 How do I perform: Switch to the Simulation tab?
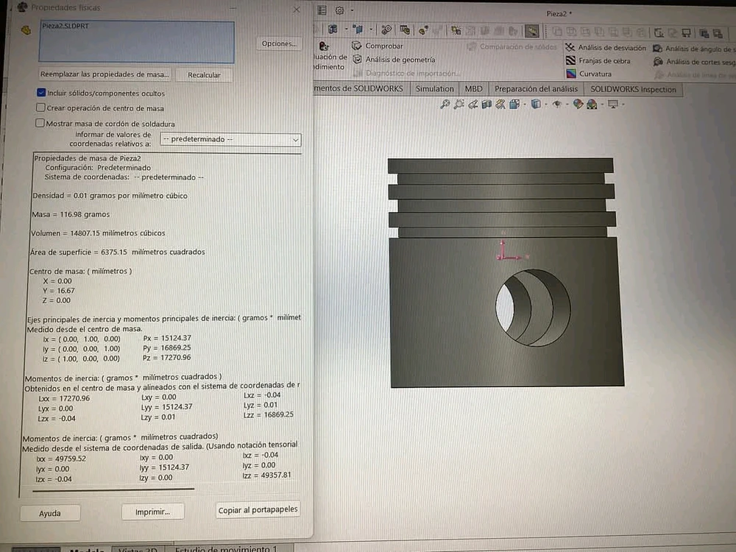[x=434, y=89]
